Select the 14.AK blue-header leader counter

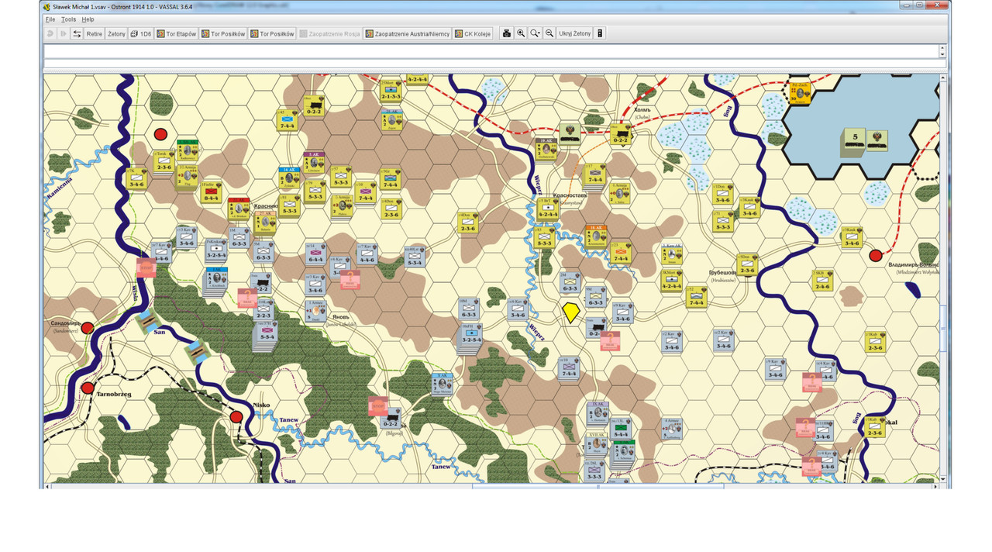(x=289, y=178)
